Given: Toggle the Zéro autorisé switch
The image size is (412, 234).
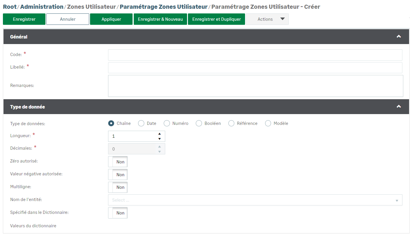Looking at the screenshot, I should click(118, 162).
